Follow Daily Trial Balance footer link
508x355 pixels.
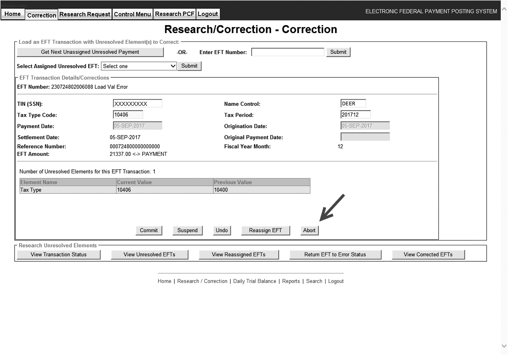[x=254, y=281]
